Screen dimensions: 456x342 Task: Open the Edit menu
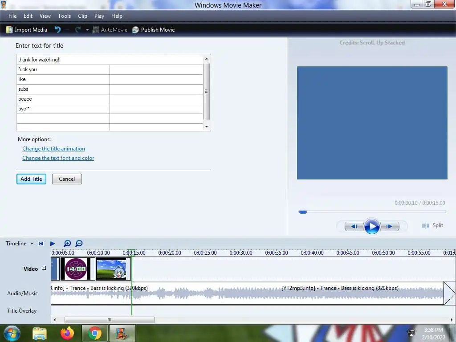point(28,16)
